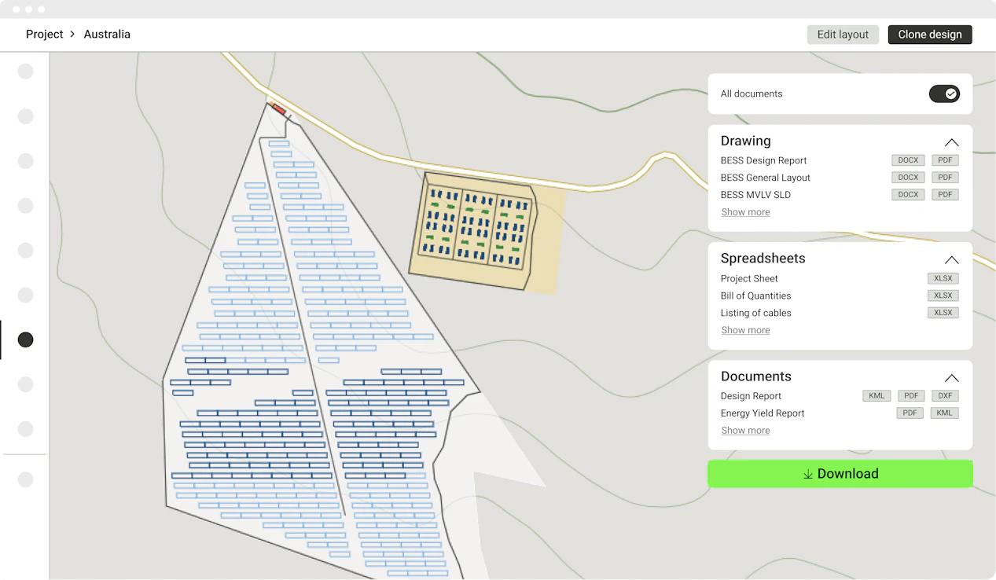Toggle the All documents switch
996x580 pixels.
tap(944, 94)
